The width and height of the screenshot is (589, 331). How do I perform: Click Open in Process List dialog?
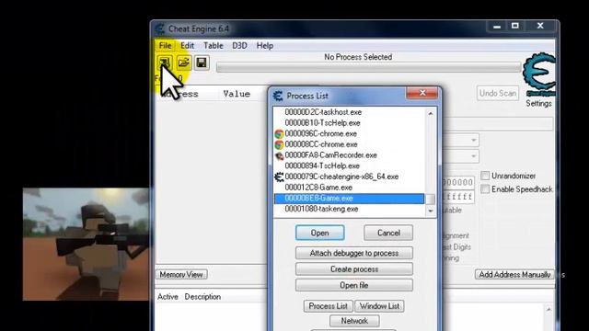point(319,233)
